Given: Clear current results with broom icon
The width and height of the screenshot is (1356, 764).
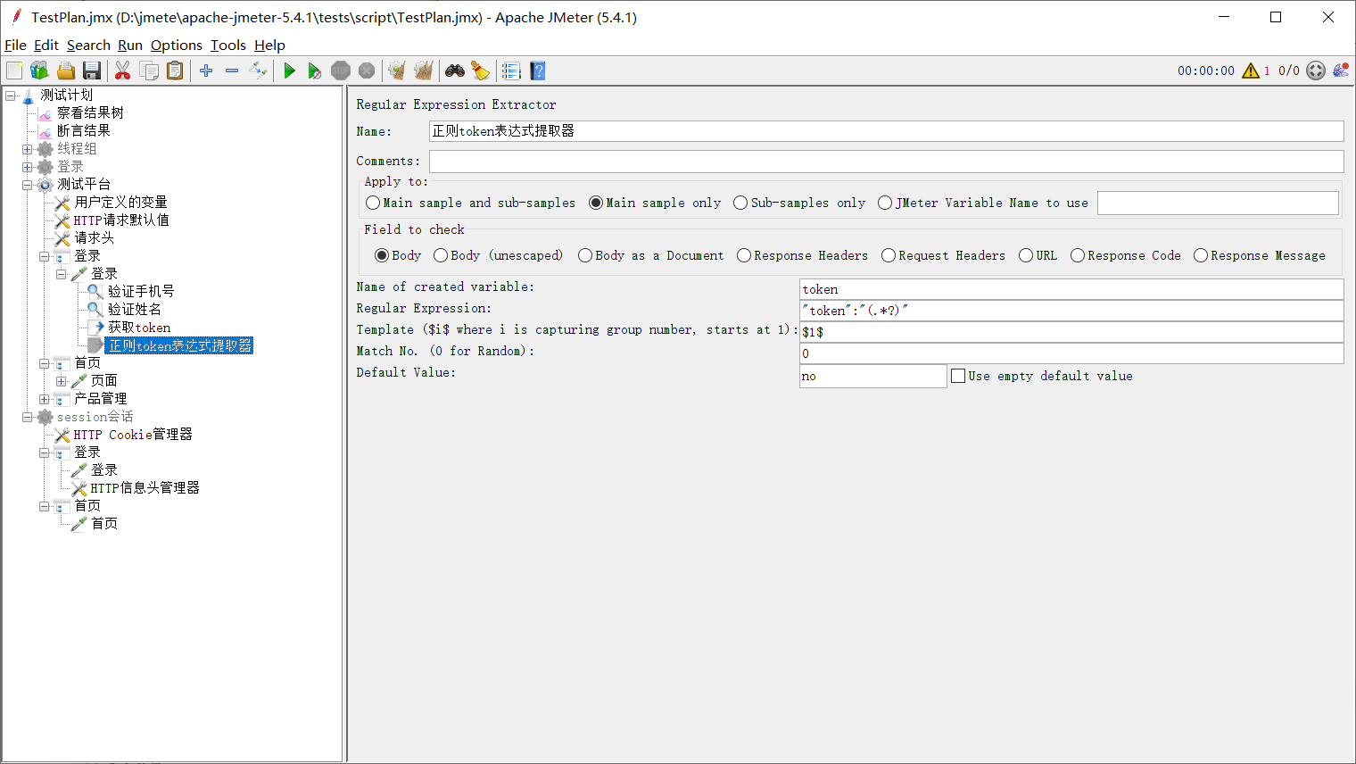Looking at the screenshot, I should (x=397, y=71).
